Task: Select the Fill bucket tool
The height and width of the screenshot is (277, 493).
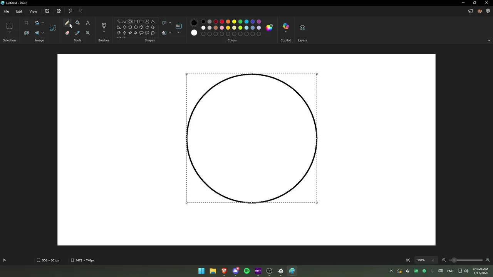Action: tap(77, 23)
